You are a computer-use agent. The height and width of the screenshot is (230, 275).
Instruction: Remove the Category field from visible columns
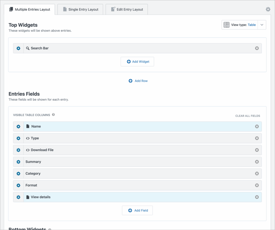257,174
